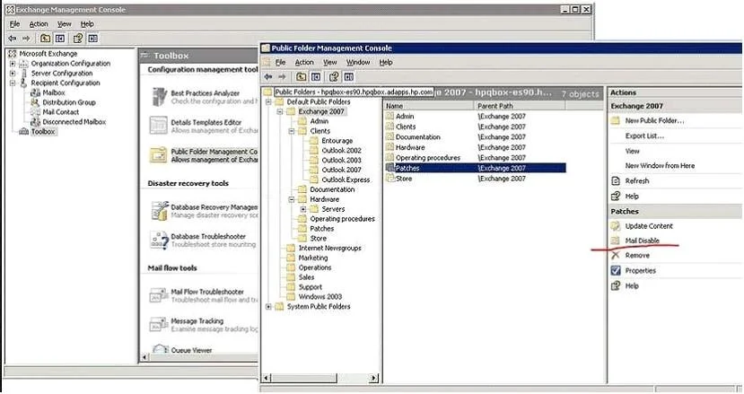Open Best Practices Analyzer tool icon
The width and height of the screenshot is (744, 394).
coord(159,97)
